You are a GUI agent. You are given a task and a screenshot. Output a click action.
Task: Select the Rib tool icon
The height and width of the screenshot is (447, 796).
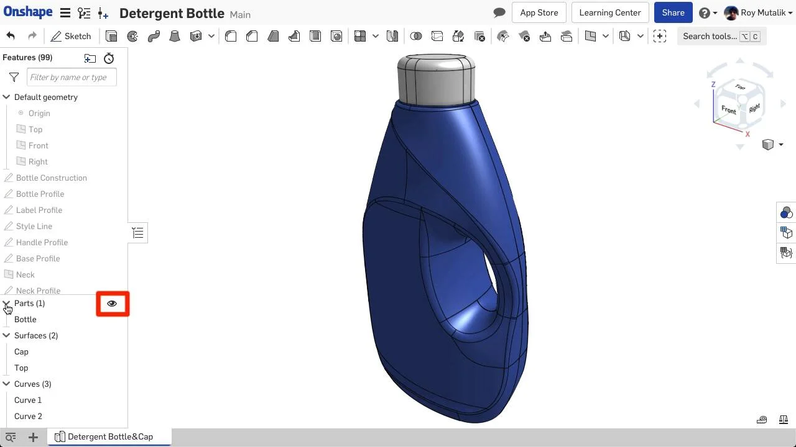tap(294, 36)
